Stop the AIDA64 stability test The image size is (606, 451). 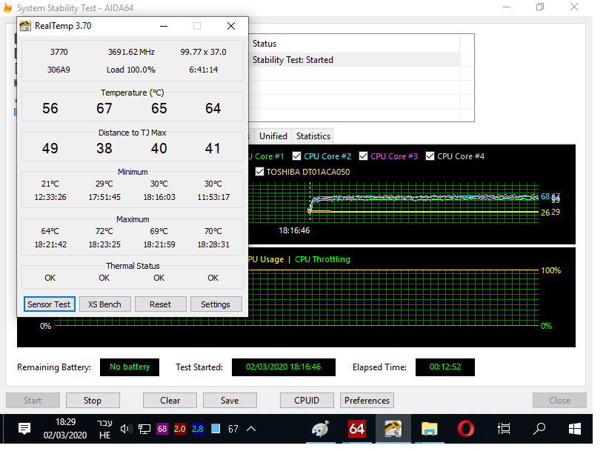click(x=93, y=401)
